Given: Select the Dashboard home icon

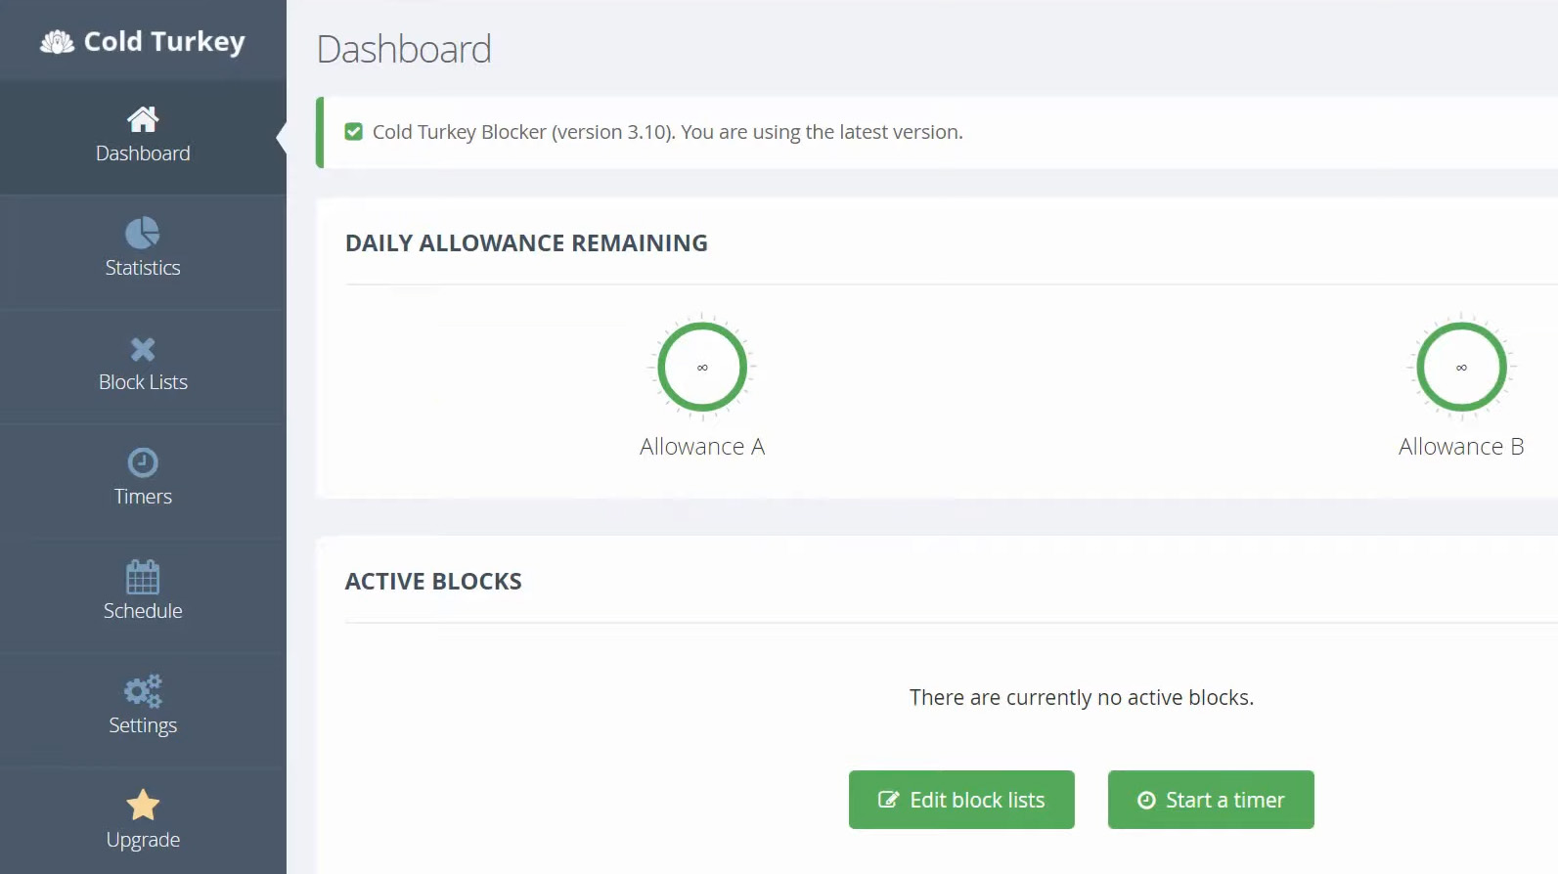Looking at the screenshot, I should point(143,119).
